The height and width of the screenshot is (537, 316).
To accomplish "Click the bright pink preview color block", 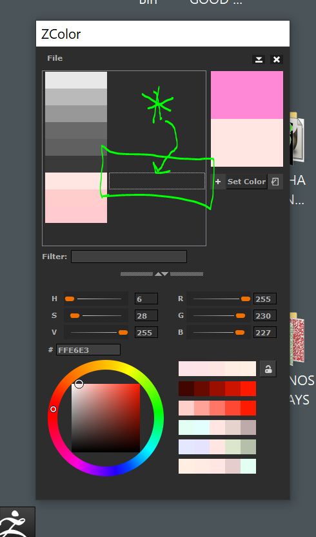I will (x=246, y=95).
